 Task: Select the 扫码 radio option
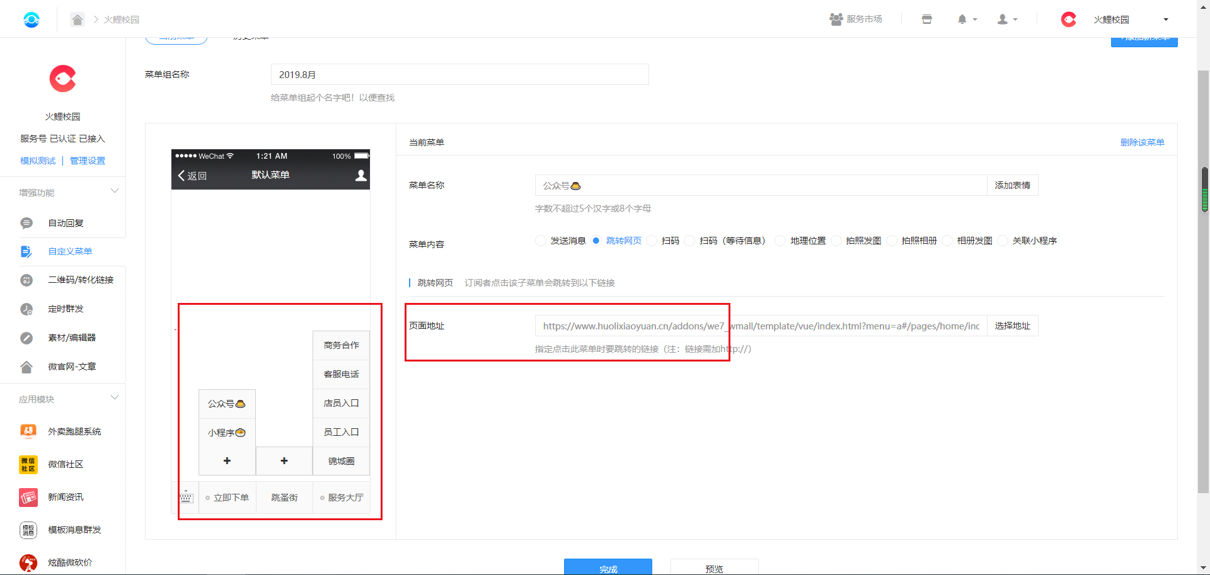652,241
